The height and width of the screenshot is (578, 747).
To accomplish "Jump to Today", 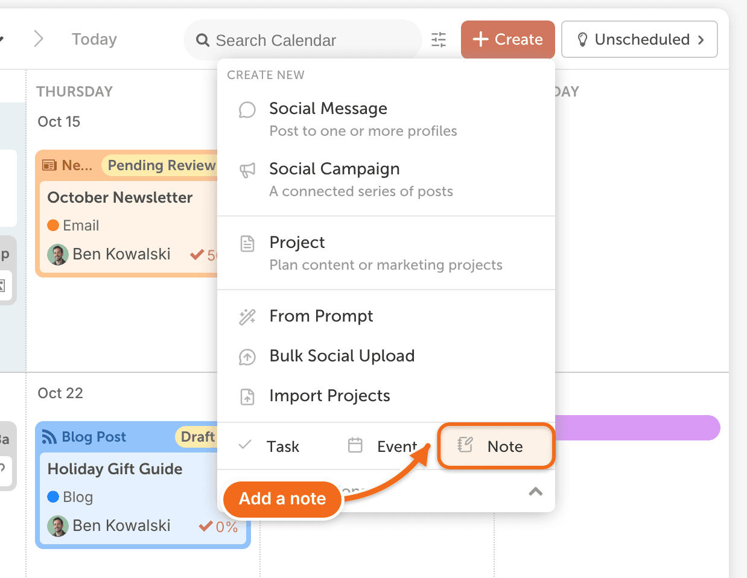I will [94, 39].
